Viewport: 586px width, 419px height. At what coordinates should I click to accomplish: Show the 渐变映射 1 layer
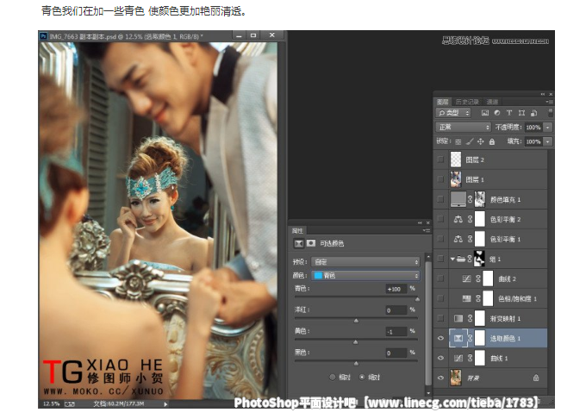tap(440, 318)
